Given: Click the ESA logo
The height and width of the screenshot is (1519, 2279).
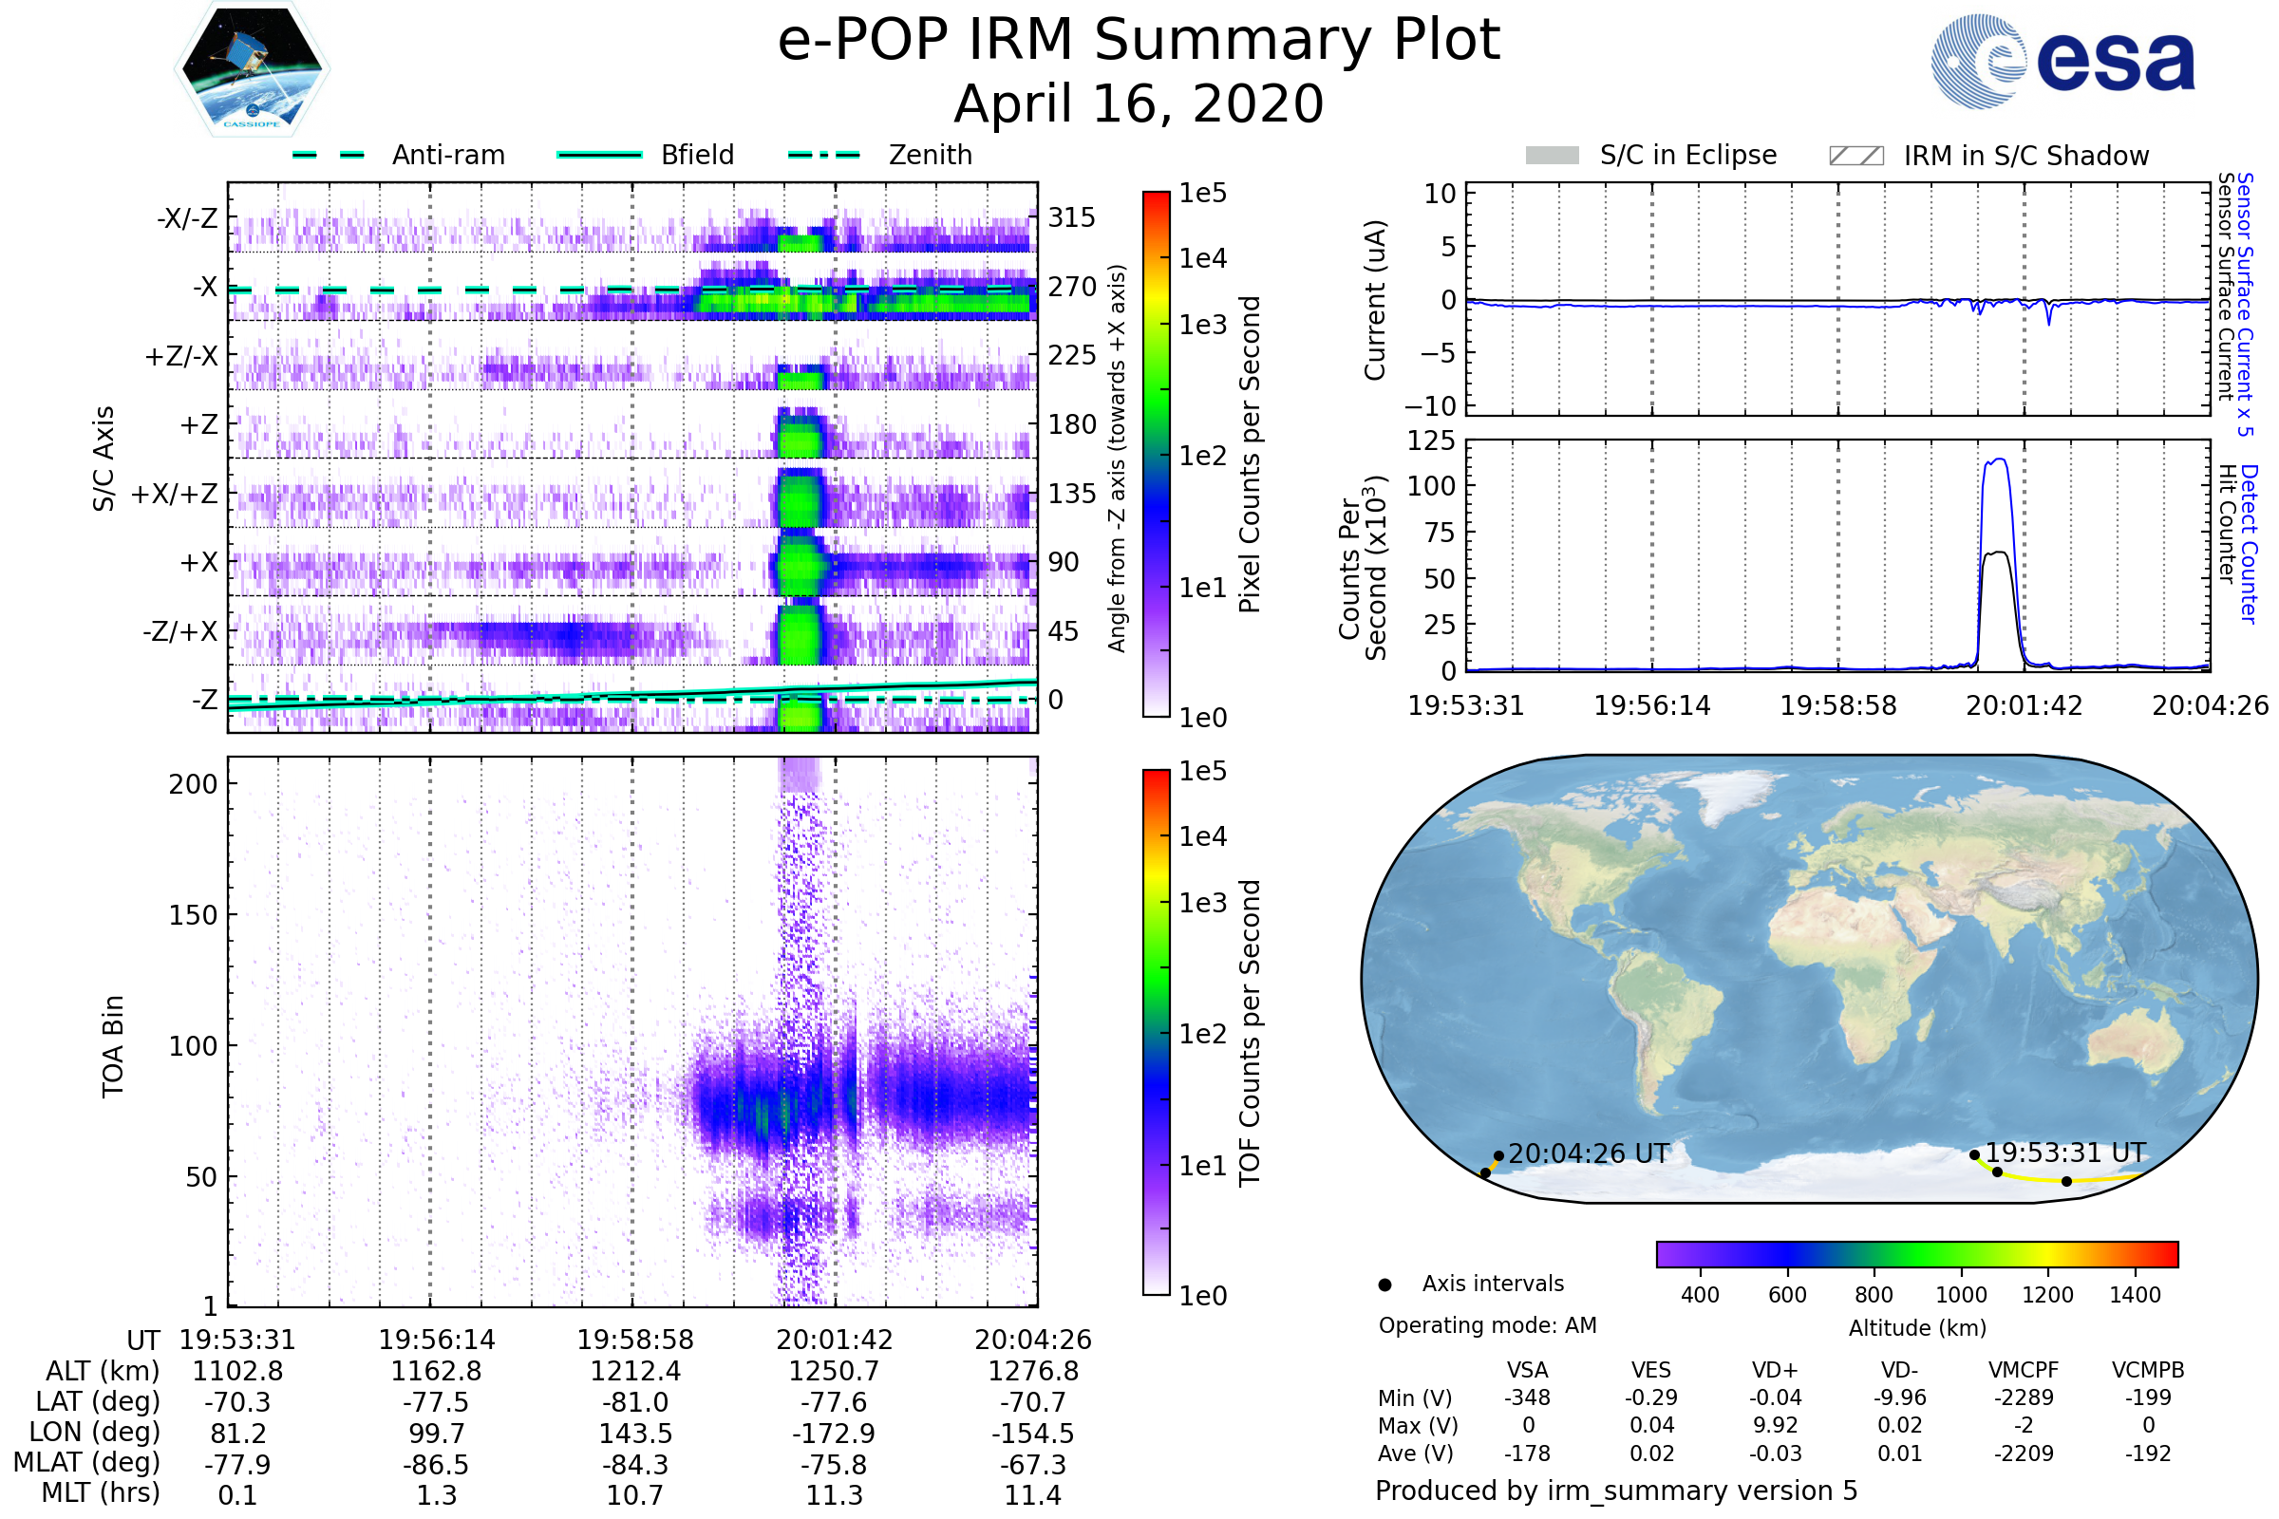Looking at the screenshot, I should tap(2062, 61).
